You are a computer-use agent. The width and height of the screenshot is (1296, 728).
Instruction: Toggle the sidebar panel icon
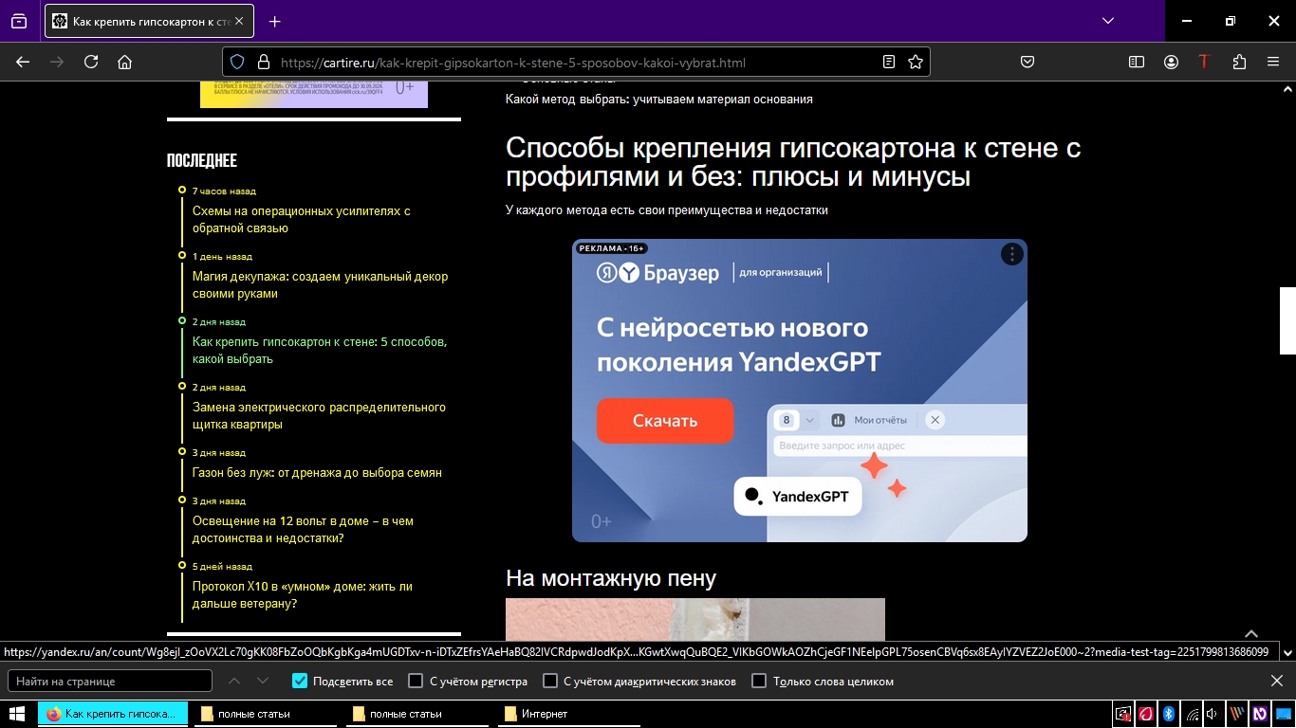(x=1137, y=62)
